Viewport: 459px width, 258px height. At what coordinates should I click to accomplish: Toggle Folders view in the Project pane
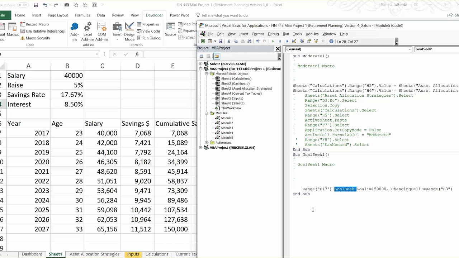click(217, 56)
